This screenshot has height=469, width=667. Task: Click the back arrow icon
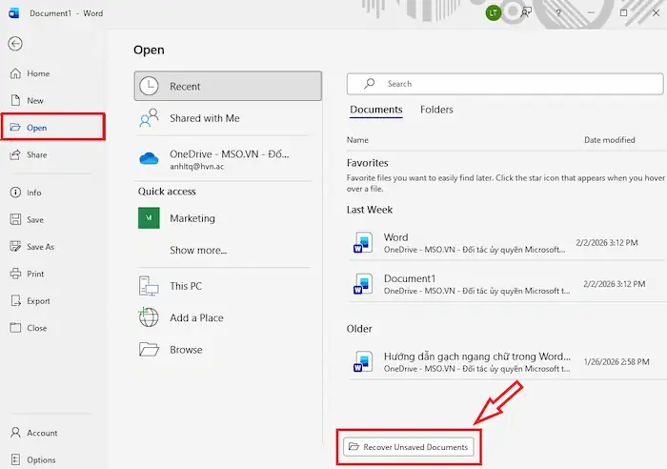point(15,44)
